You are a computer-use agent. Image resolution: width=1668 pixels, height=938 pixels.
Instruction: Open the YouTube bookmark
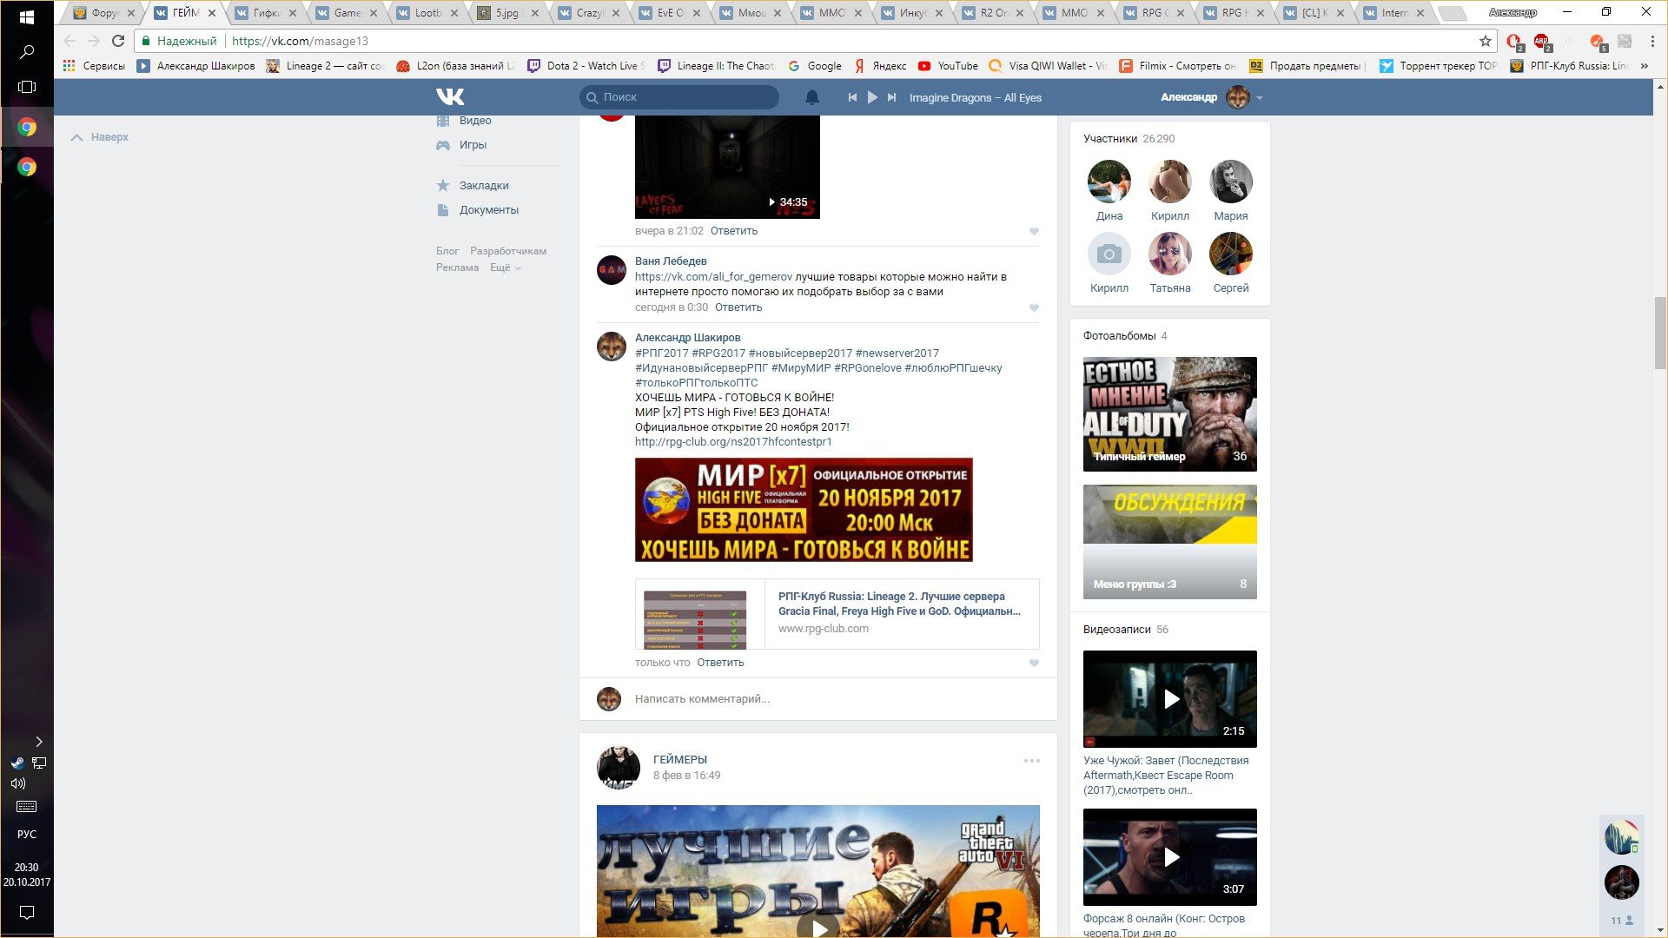tap(948, 66)
